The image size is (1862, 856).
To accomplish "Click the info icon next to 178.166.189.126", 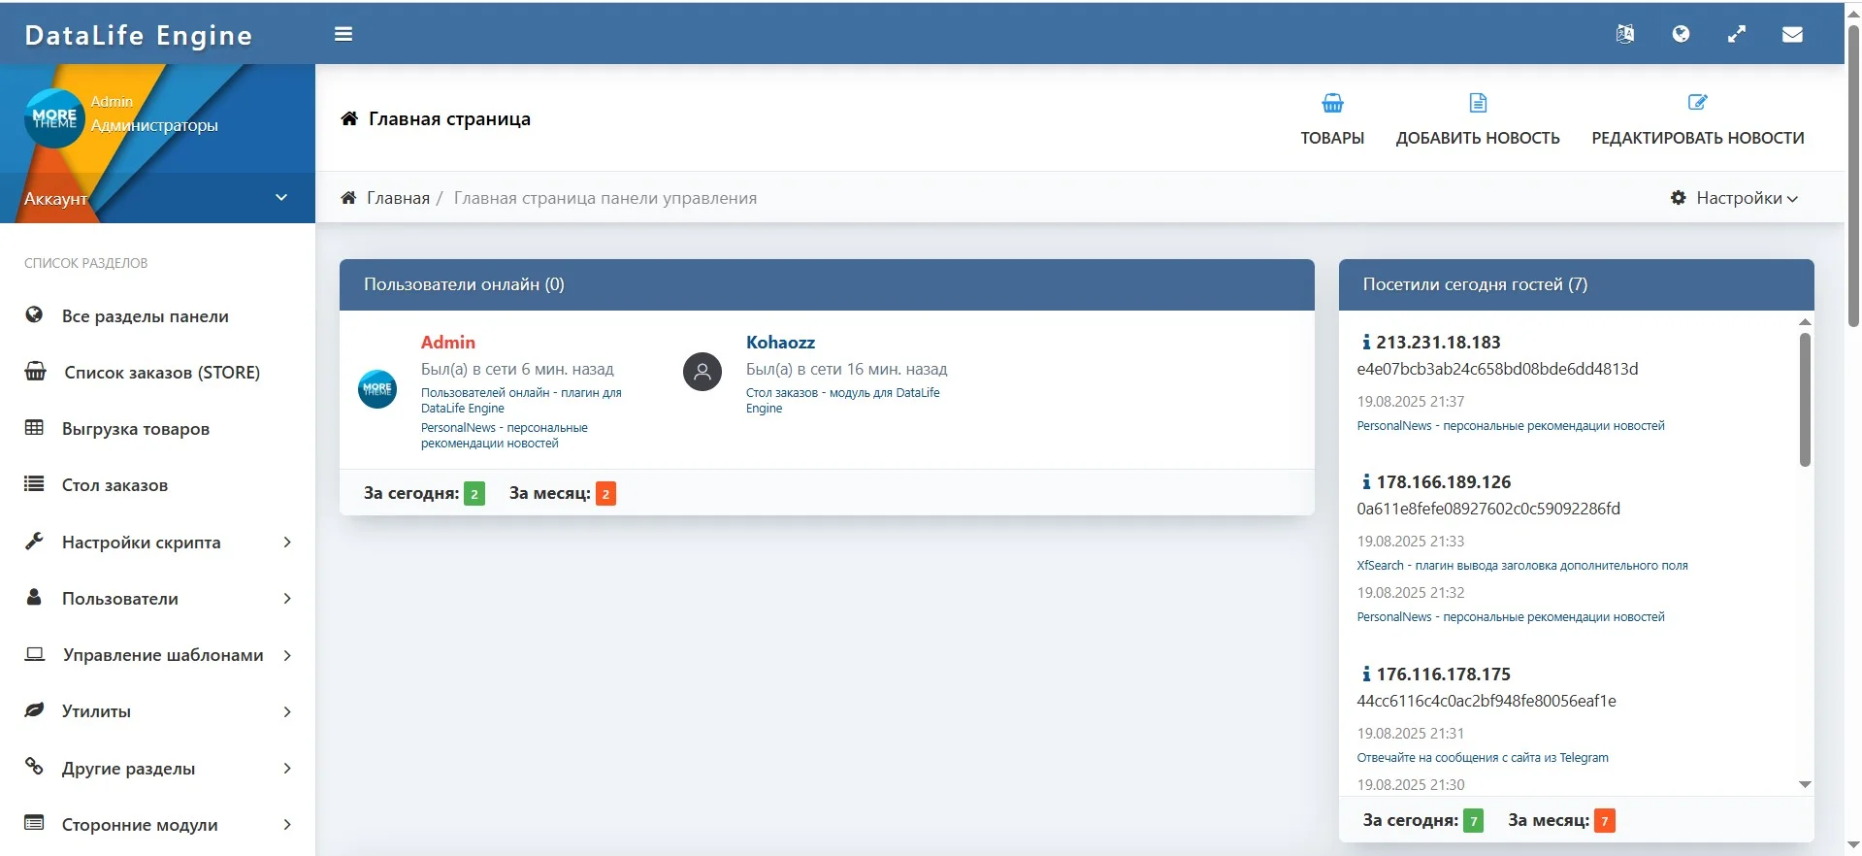I will pos(1366,481).
